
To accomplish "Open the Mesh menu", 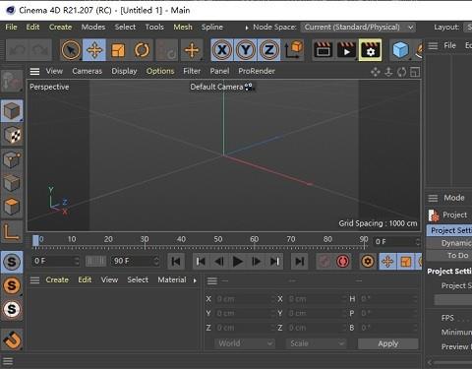I will [x=183, y=27].
